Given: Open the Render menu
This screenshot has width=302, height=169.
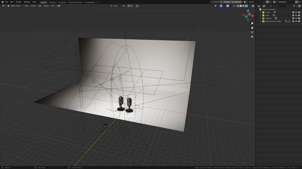Looking at the screenshot, I should click(19, 2).
